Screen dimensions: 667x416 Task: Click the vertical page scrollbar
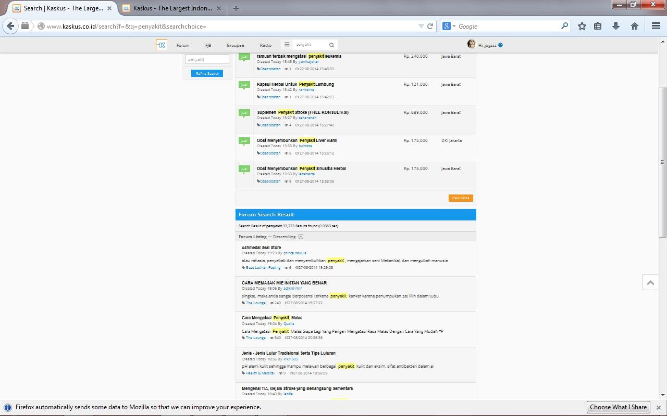pos(662,161)
